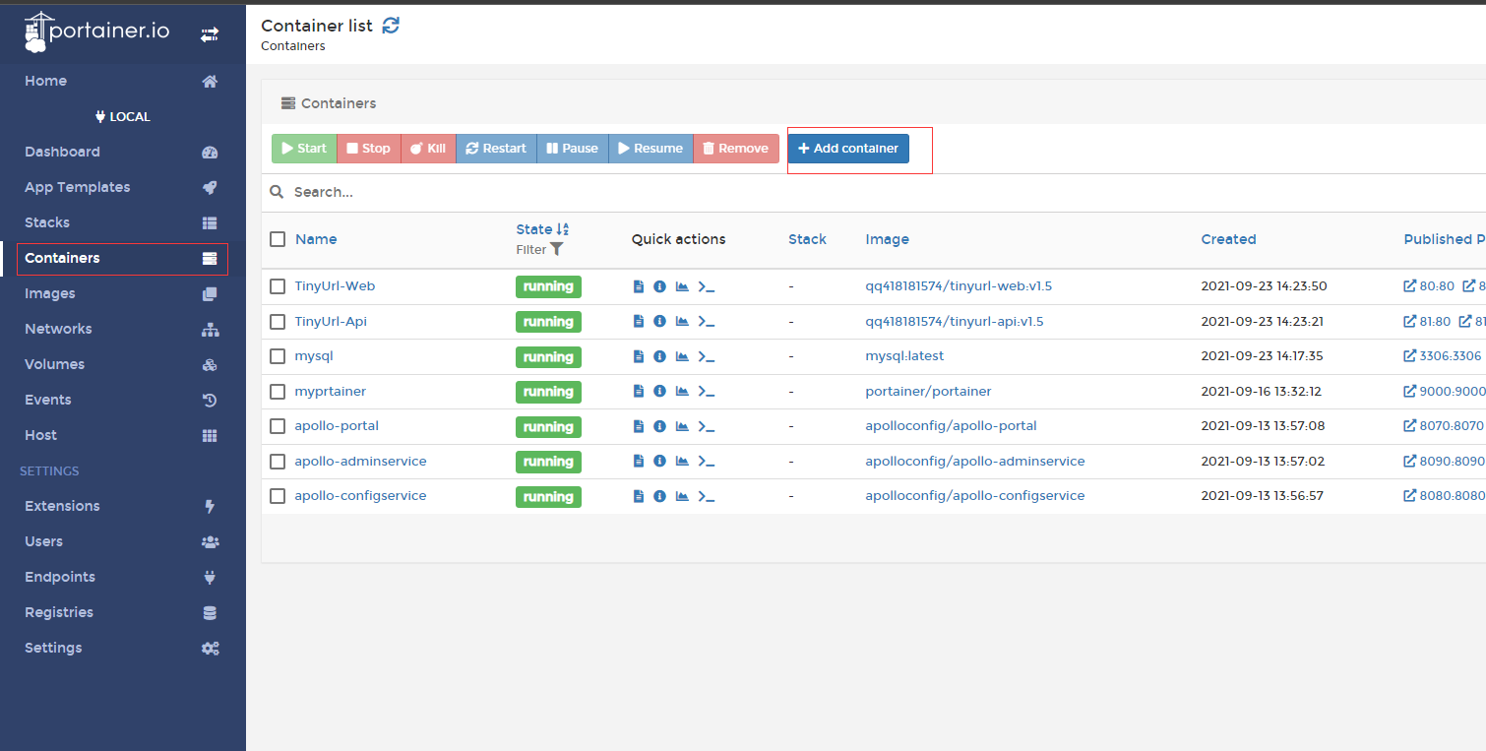This screenshot has height=751, width=1486.
Task: Open console icon for TinyUrl-Web
Action: tap(706, 286)
